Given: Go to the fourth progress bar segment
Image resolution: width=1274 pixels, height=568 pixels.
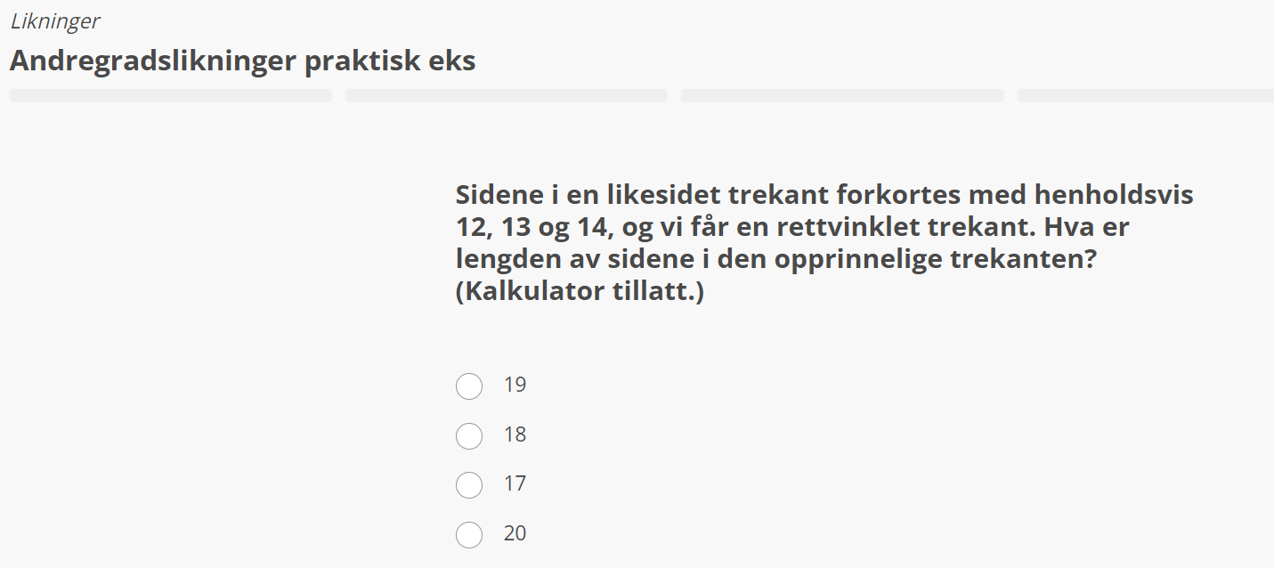Looking at the screenshot, I should tap(1145, 95).
